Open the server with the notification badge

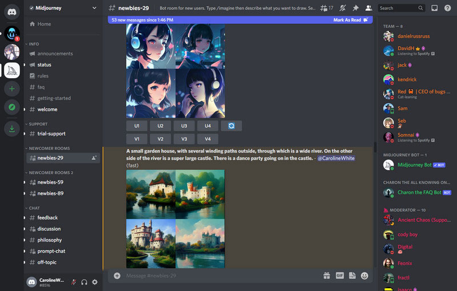tap(12, 34)
